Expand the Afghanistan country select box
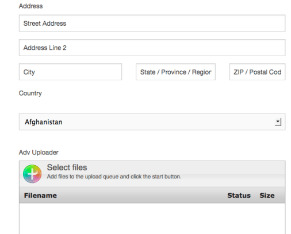The height and width of the screenshot is (234, 291). (x=152, y=122)
